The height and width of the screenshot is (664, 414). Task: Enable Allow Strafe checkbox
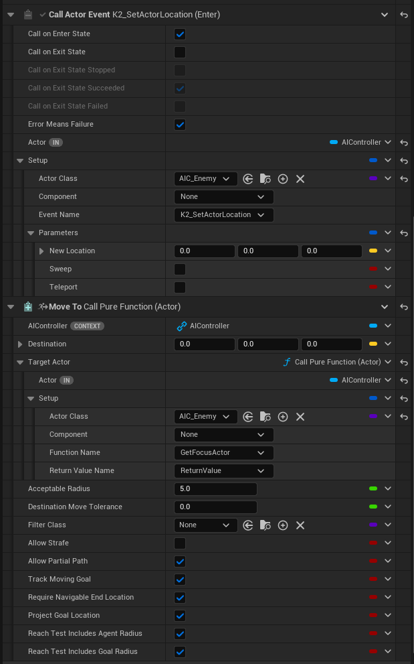point(180,543)
